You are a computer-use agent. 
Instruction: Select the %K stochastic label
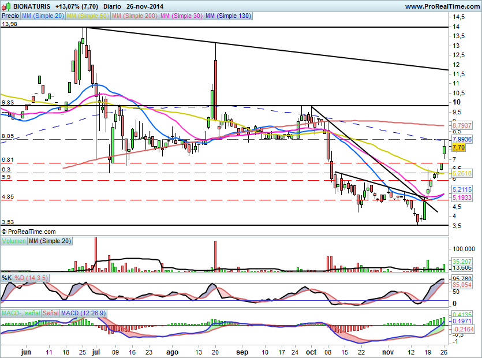pos(7,278)
